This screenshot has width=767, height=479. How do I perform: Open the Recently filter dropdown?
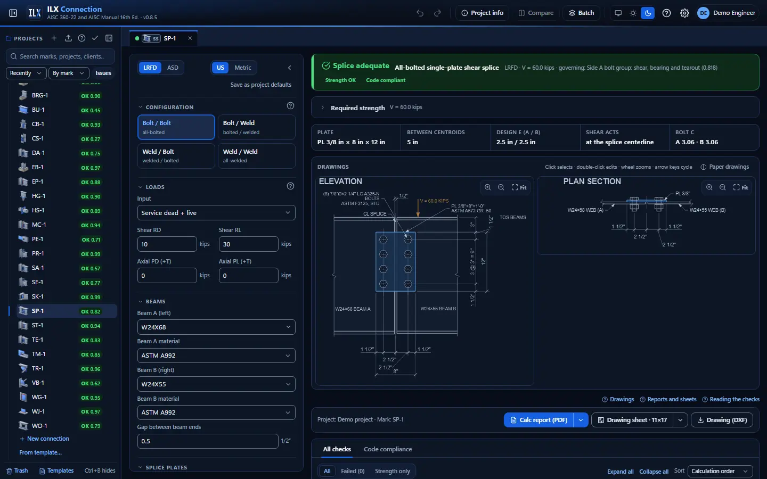click(x=26, y=73)
